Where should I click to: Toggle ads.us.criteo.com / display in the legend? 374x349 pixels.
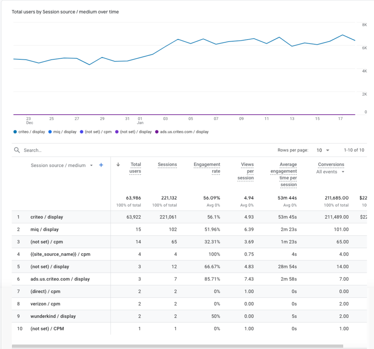point(183,131)
